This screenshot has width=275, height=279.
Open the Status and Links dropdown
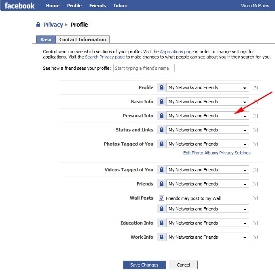pyautogui.click(x=207, y=130)
